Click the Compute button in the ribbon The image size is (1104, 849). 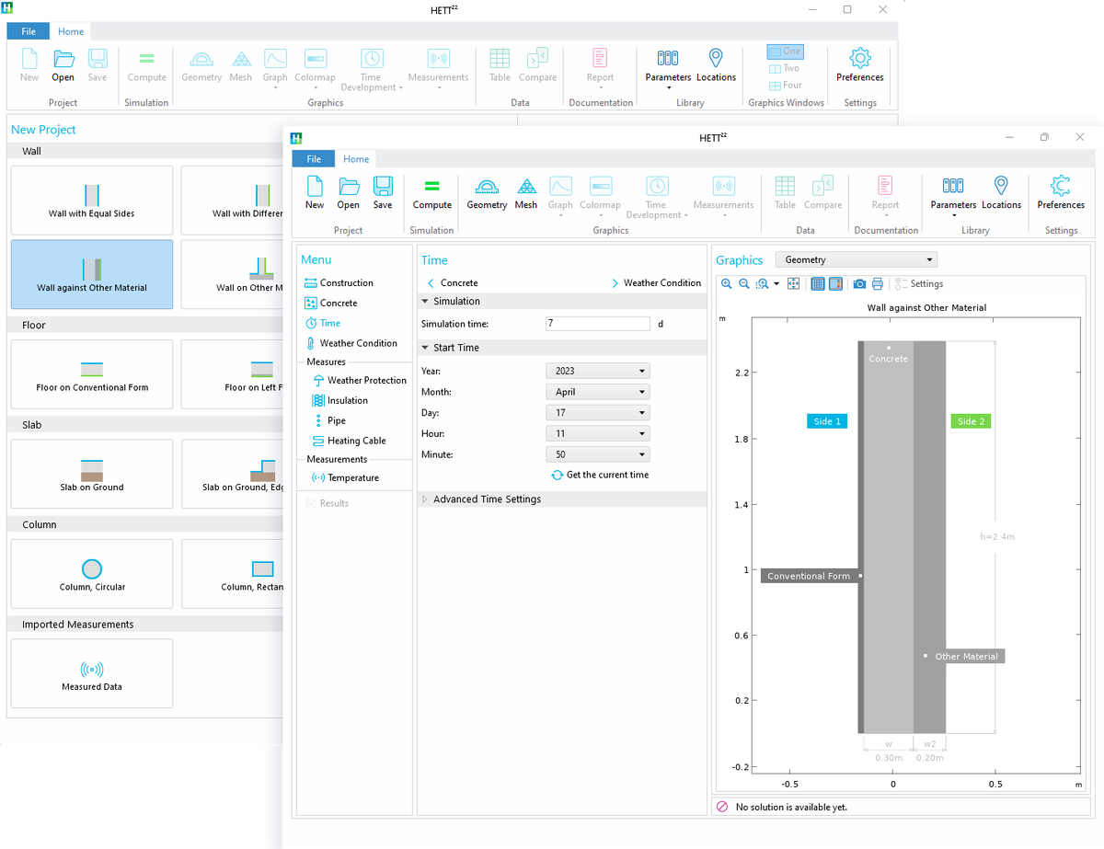(x=431, y=193)
